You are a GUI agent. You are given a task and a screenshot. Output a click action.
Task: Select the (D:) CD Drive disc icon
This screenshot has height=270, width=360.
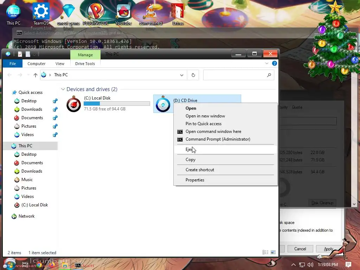[163, 104]
